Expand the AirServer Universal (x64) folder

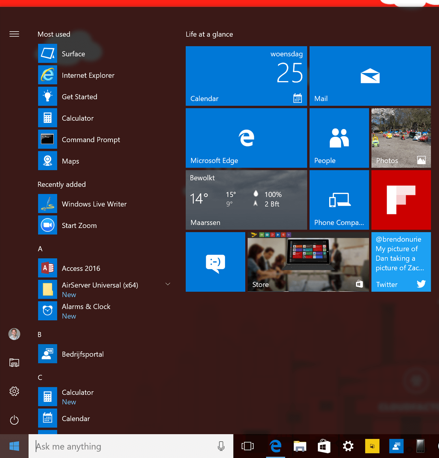point(168,284)
